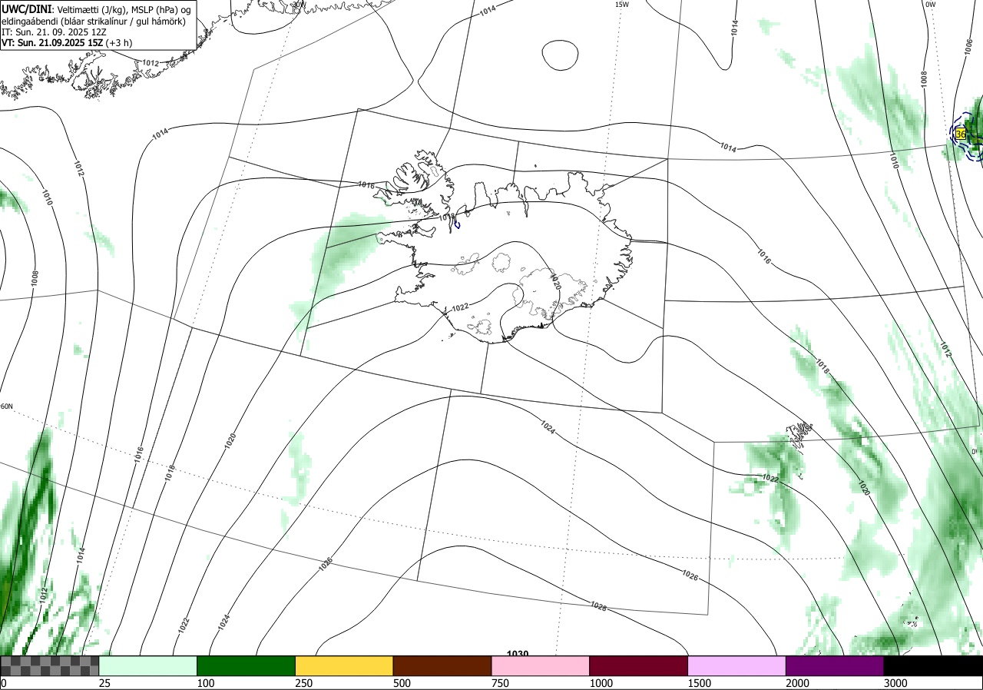Click the legend scale value '25'

point(104,683)
